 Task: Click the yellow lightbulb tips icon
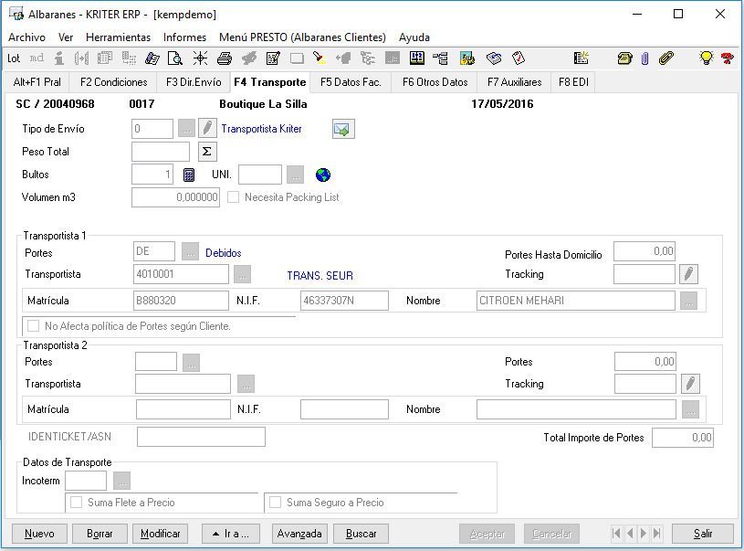click(706, 58)
